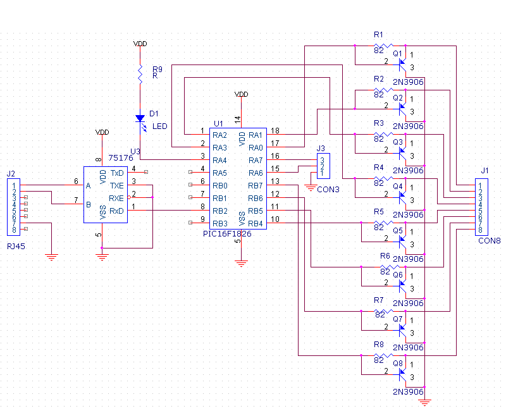
Task: Select the R1 resistor symbol
Action: click(383, 46)
